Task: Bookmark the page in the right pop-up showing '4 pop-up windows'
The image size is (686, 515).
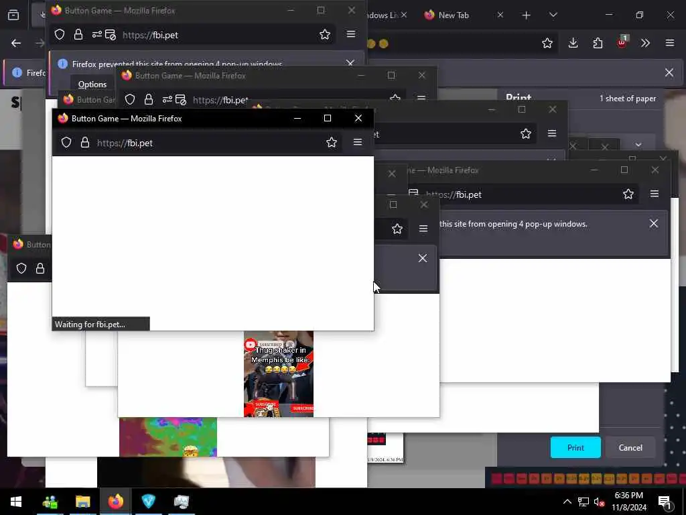Action: [628, 194]
